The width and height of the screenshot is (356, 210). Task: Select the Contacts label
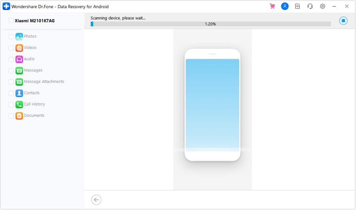(x=32, y=93)
